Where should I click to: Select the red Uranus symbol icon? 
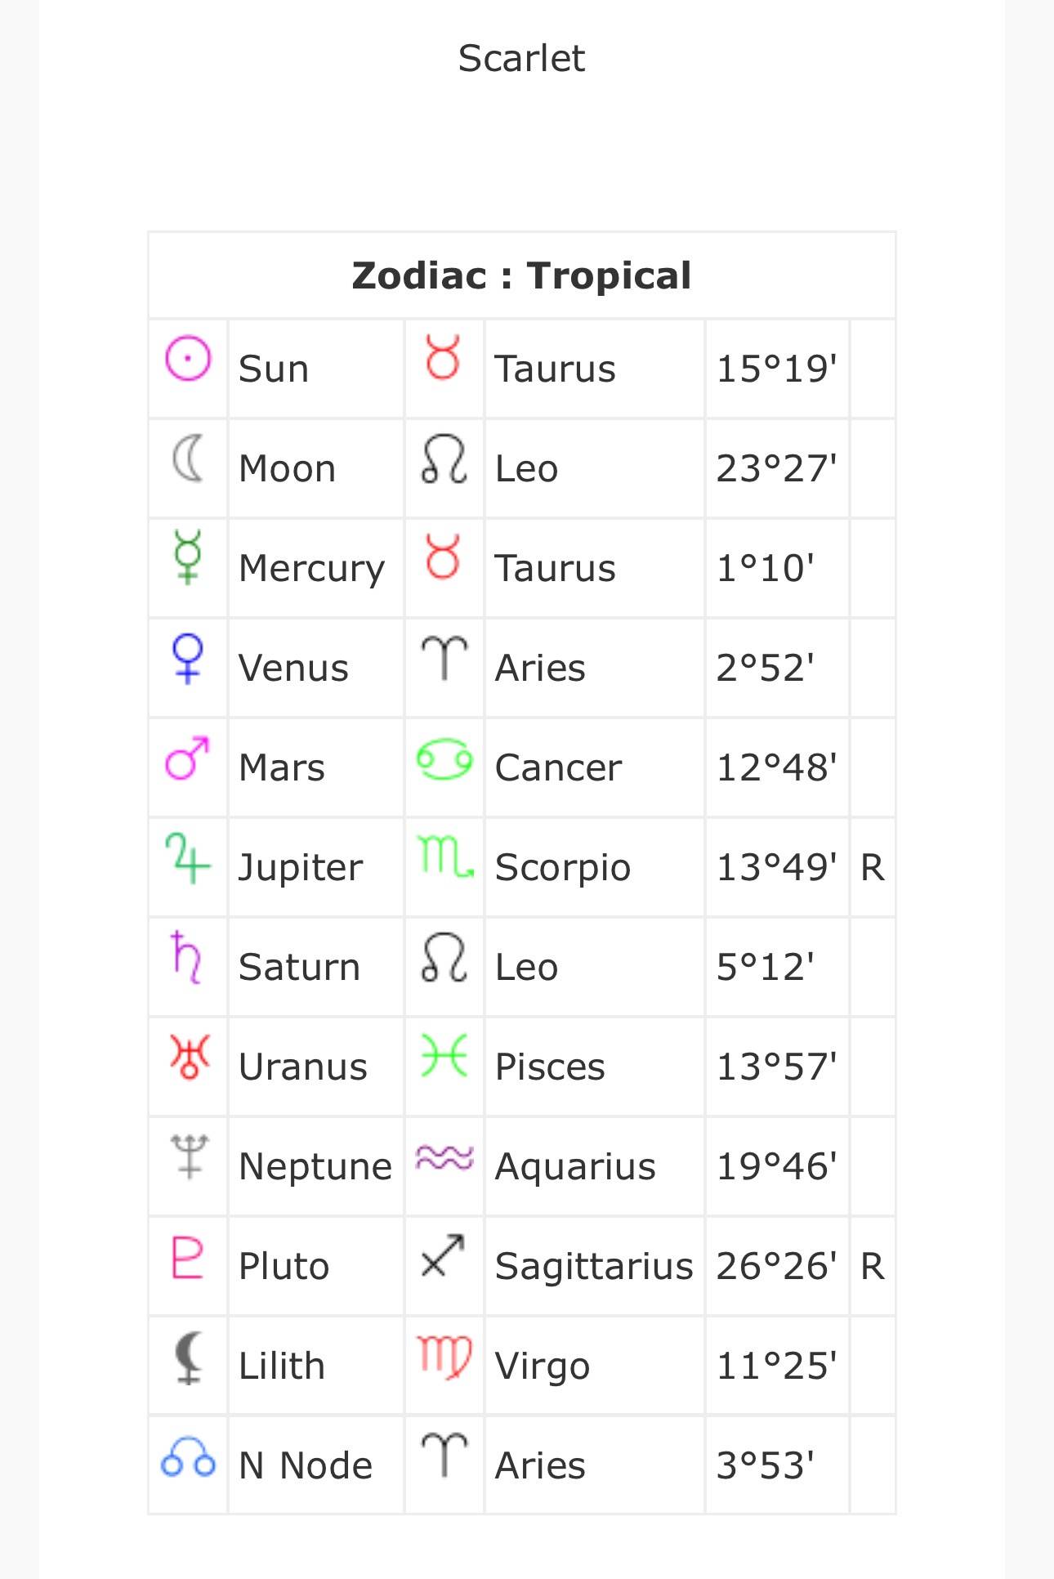pos(189,1058)
